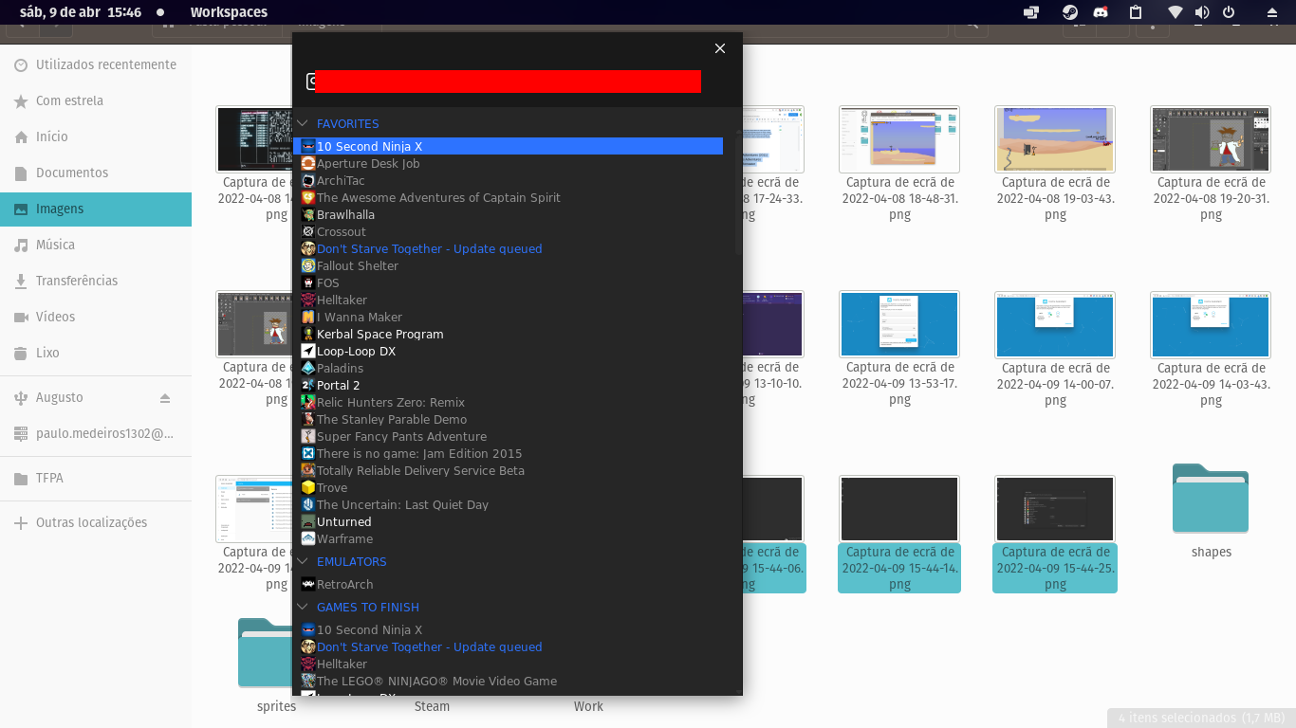
Task: Open the system power menu icon
Action: [x=1229, y=12]
